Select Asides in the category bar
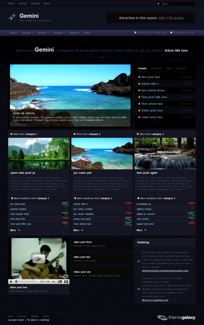 (13, 33)
